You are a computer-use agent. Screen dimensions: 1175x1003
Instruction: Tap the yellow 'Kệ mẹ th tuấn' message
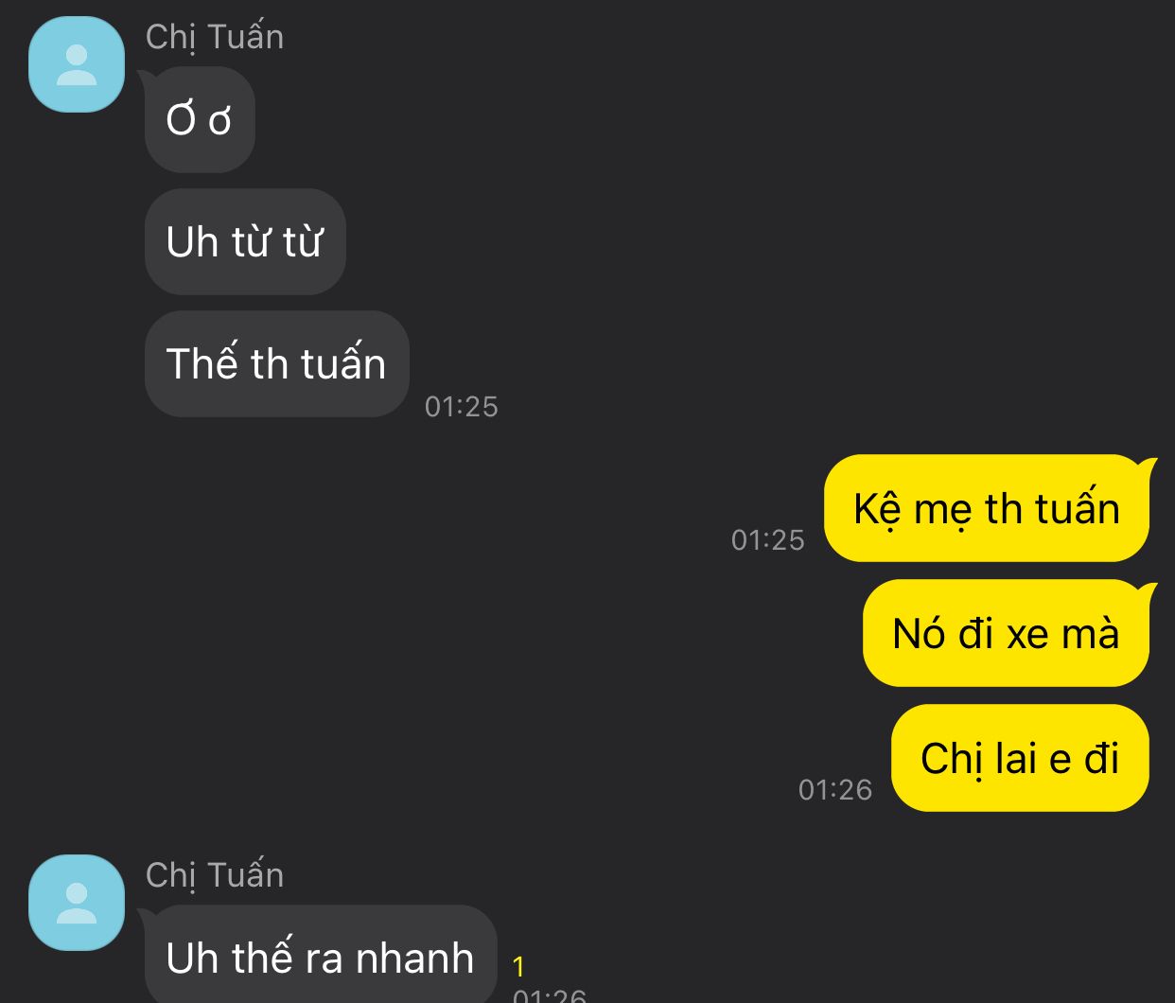tap(987, 508)
